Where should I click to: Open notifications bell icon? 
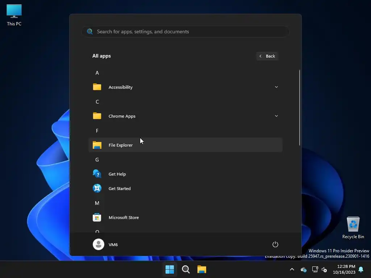tap(361, 269)
